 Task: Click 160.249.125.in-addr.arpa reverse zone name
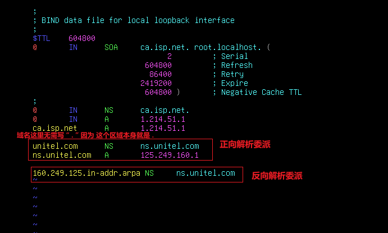pos(86,173)
